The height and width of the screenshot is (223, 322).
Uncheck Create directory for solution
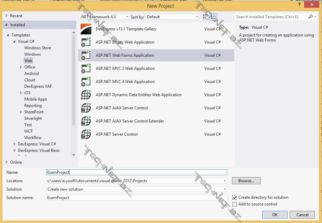click(x=235, y=197)
